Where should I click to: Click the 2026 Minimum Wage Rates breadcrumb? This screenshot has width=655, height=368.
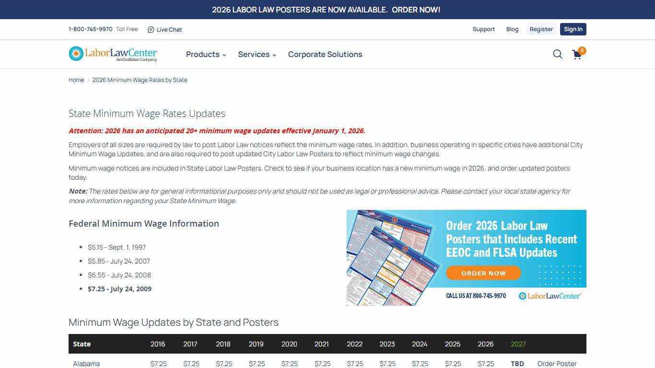pos(140,80)
